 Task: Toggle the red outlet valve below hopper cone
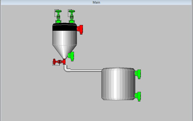coord(59,62)
